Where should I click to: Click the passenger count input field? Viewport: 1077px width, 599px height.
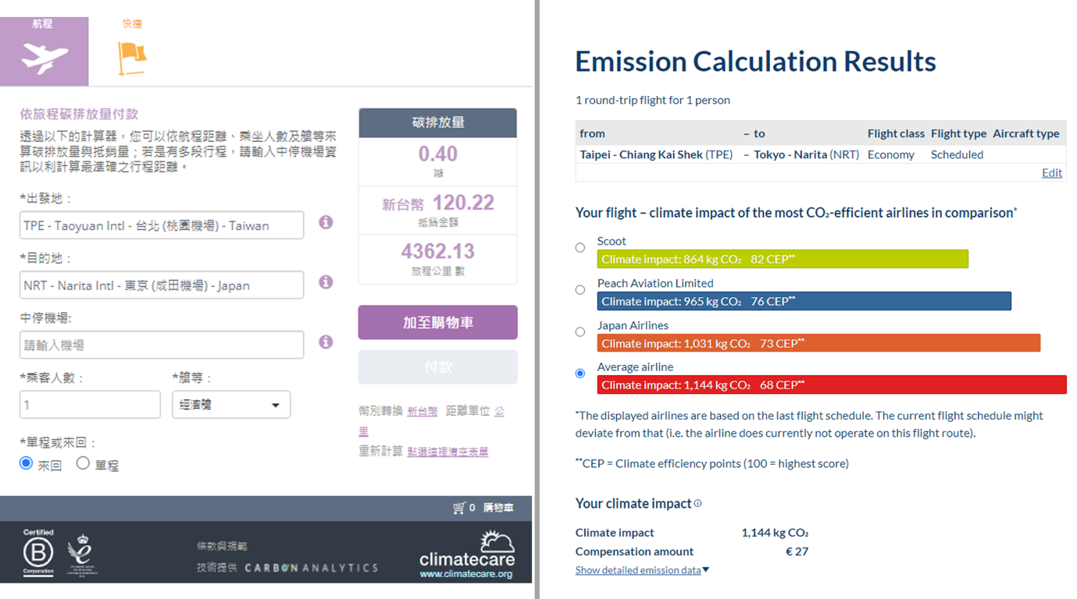point(90,405)
